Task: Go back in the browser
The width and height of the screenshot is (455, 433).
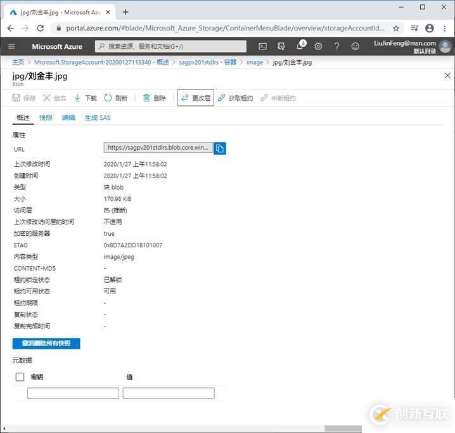Action: 11,28
